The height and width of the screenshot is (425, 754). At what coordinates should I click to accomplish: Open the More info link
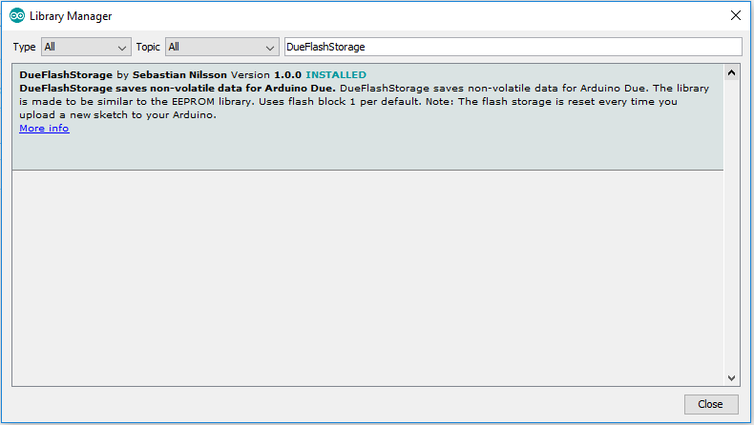coord(44,129)
